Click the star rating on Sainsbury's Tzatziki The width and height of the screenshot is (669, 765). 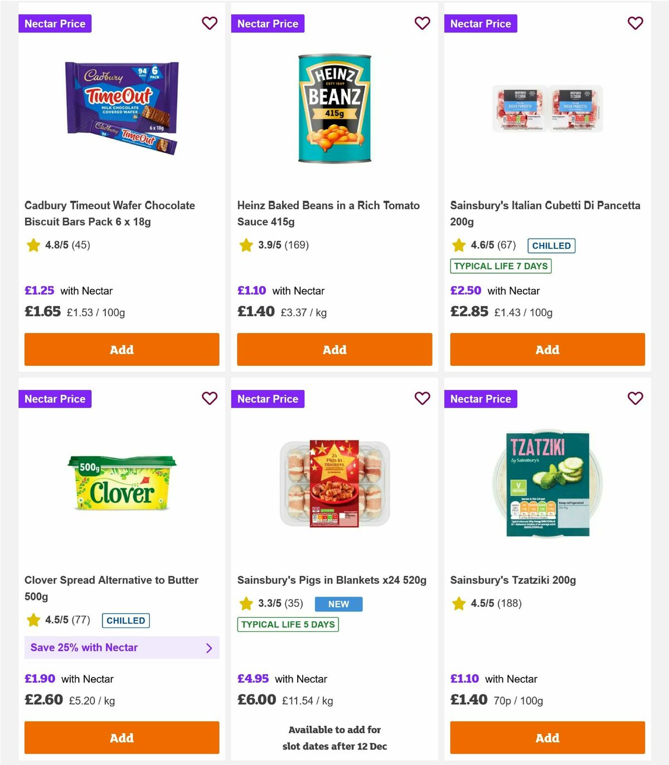click(x=459, y=603)
